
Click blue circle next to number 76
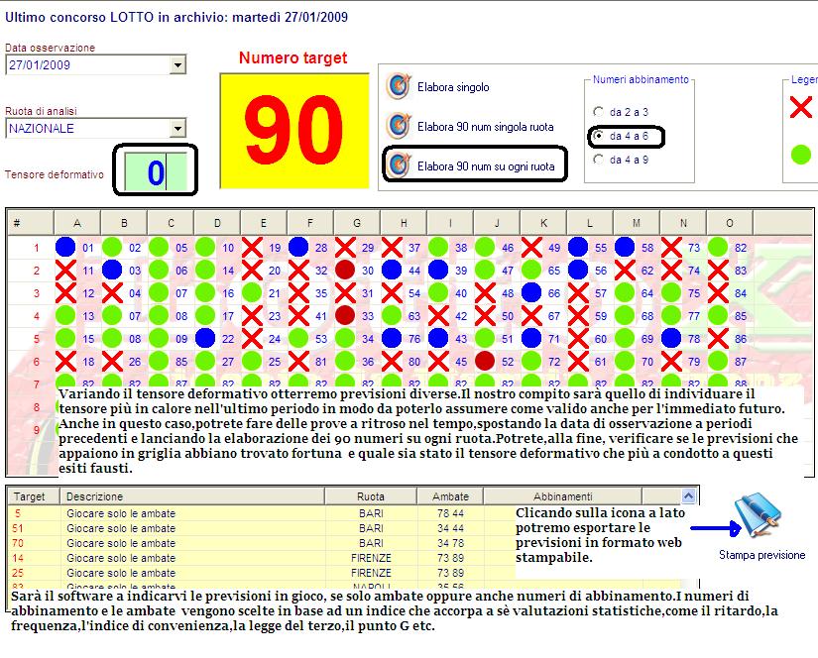click(x=392, y=338)
